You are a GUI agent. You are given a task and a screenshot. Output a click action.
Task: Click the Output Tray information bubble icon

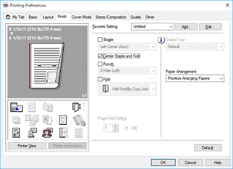click(161, 40)
